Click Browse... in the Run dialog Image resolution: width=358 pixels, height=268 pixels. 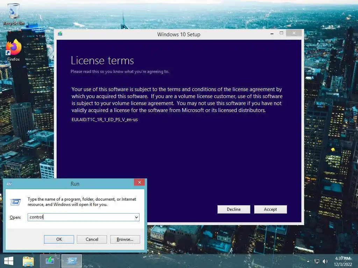coord(125,239)
